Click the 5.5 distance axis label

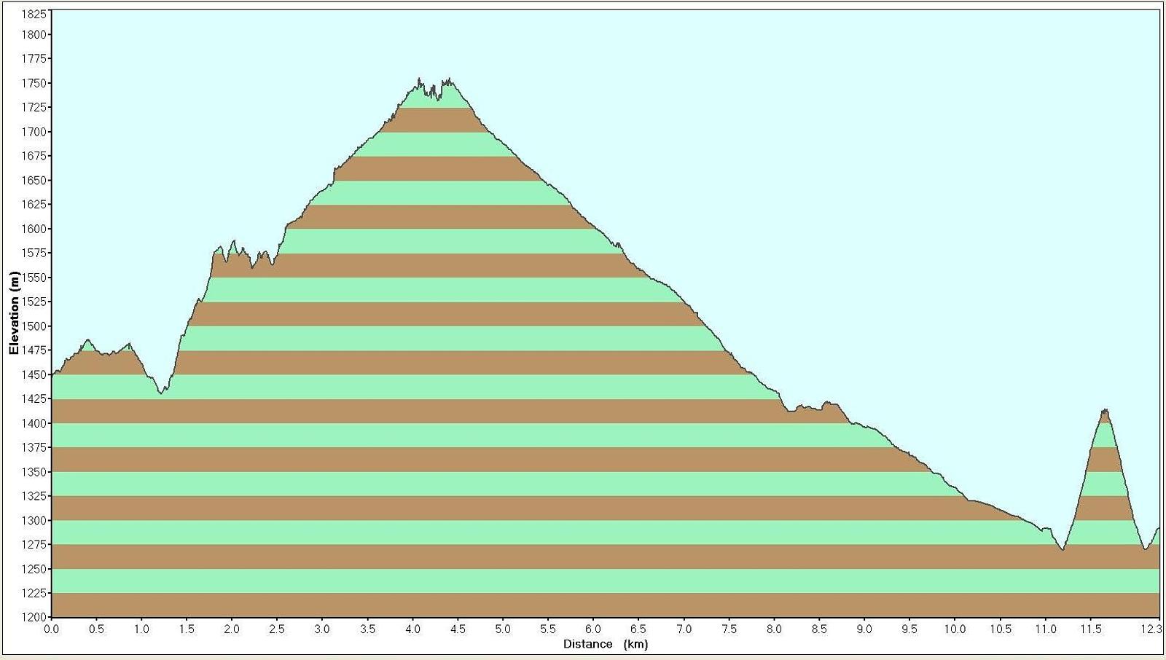coord(548,629)
